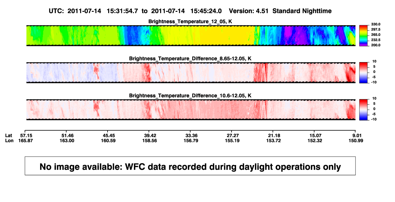This screenshot has height=202, width=395.
Task: Select the red-blue colorbar beside 8.65-12.05 panel
Action: pyautogui.click(x=364, y=73)
